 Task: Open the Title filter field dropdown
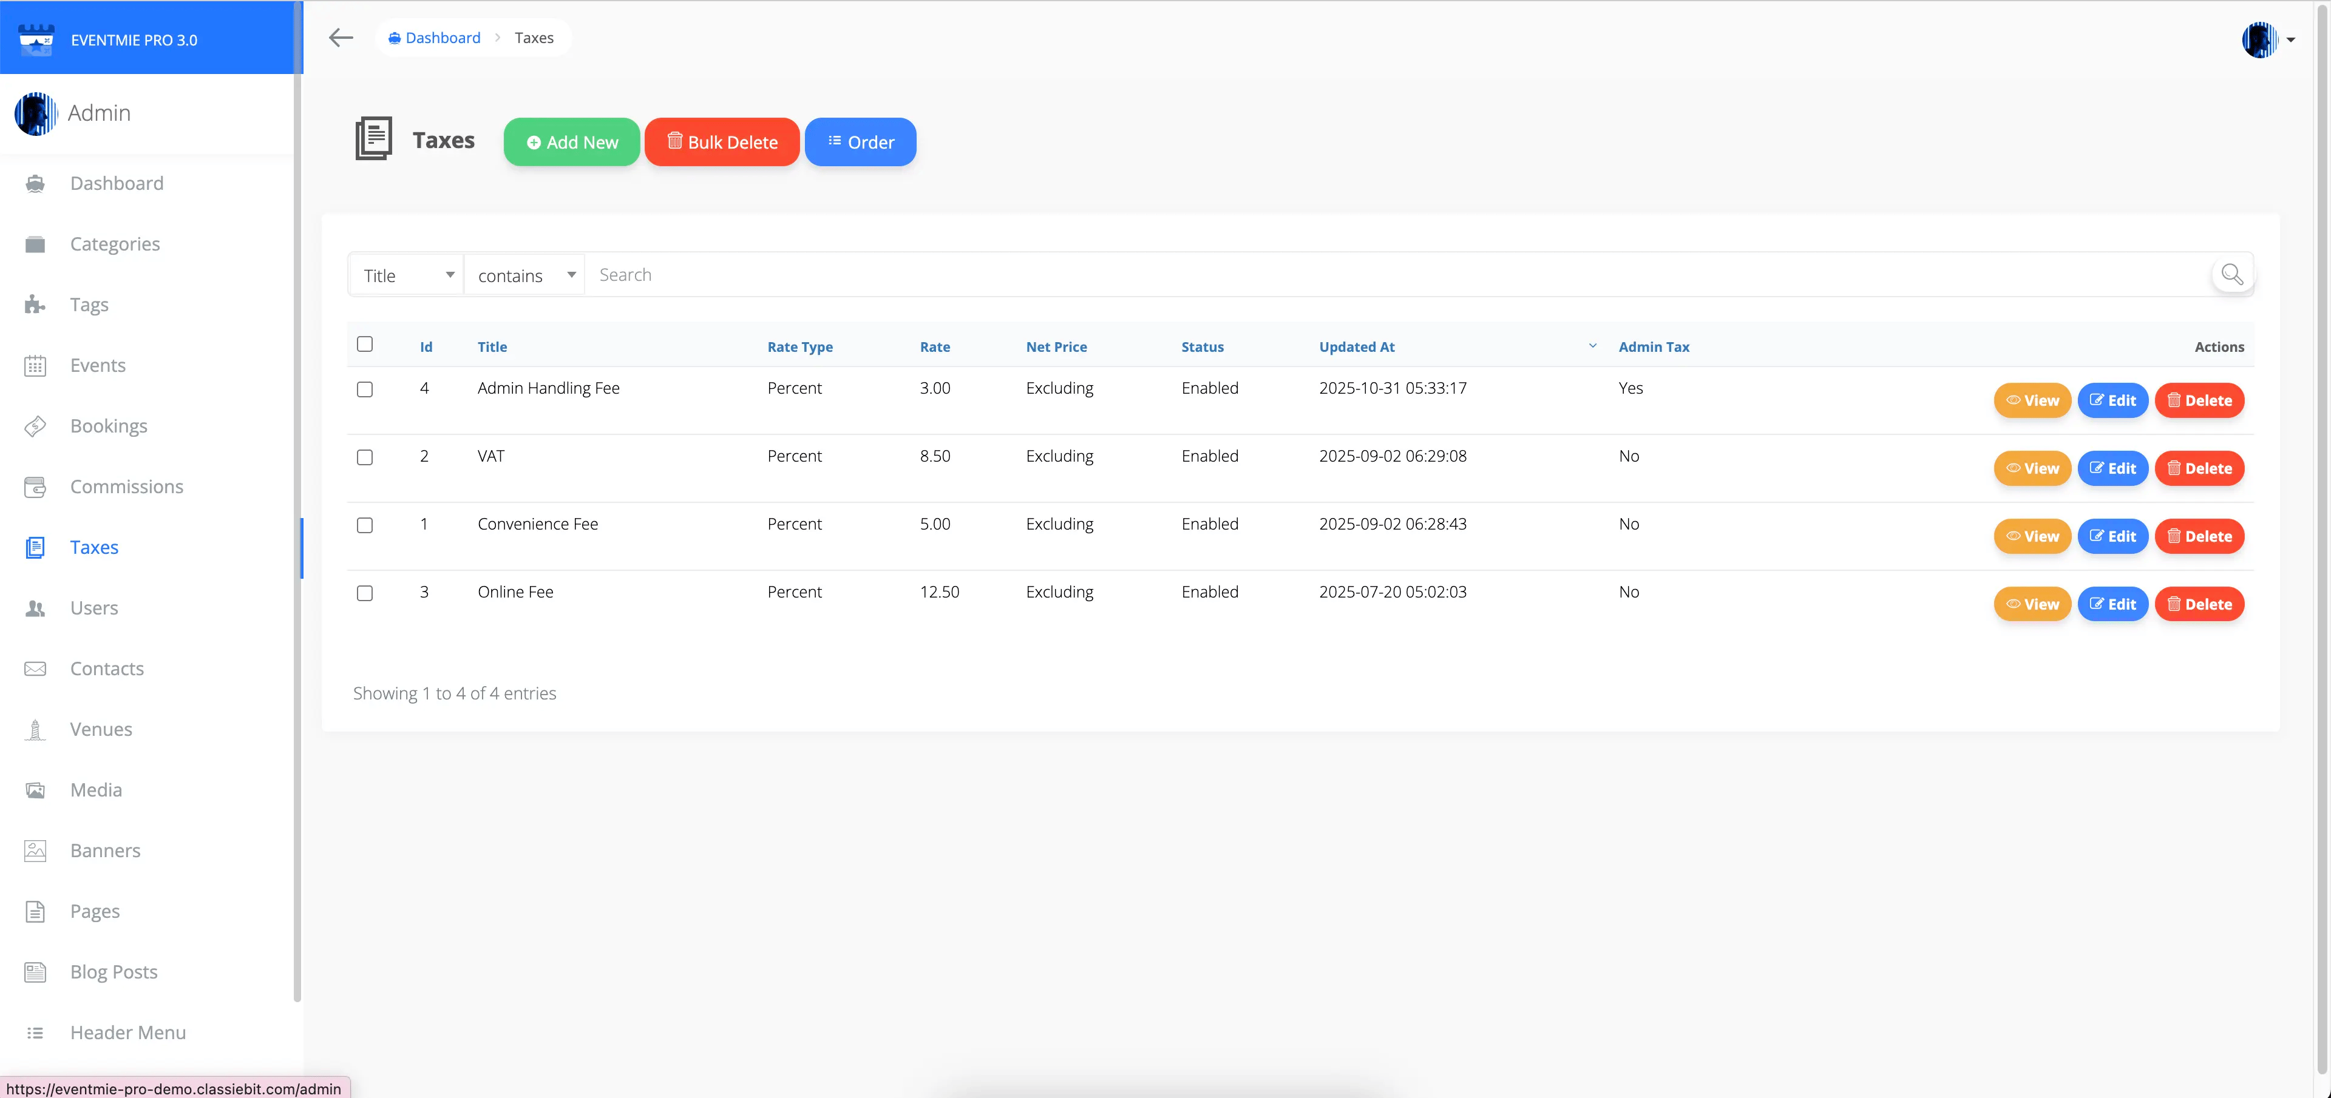[407, 275]
